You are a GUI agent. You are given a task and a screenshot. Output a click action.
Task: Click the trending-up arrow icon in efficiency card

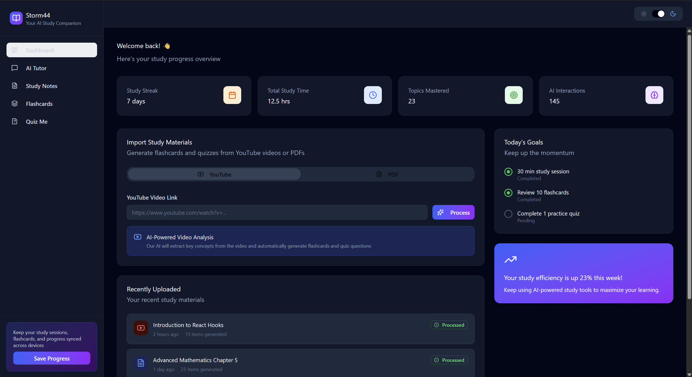coord(510,260)
